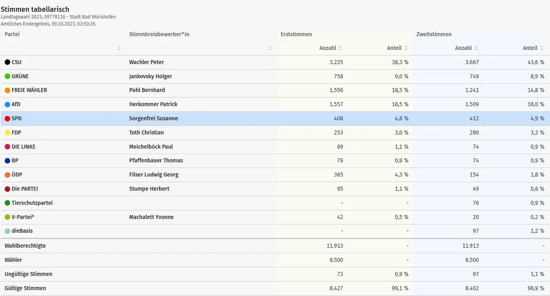Click the Partei column header label
550x296 pixels.
(x=12, y=34)
